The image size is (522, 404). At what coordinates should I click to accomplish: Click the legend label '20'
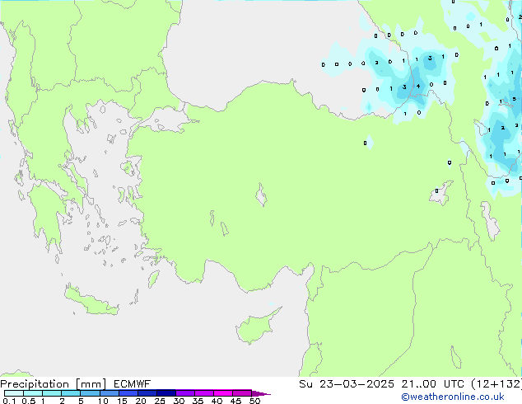(141, 401)
